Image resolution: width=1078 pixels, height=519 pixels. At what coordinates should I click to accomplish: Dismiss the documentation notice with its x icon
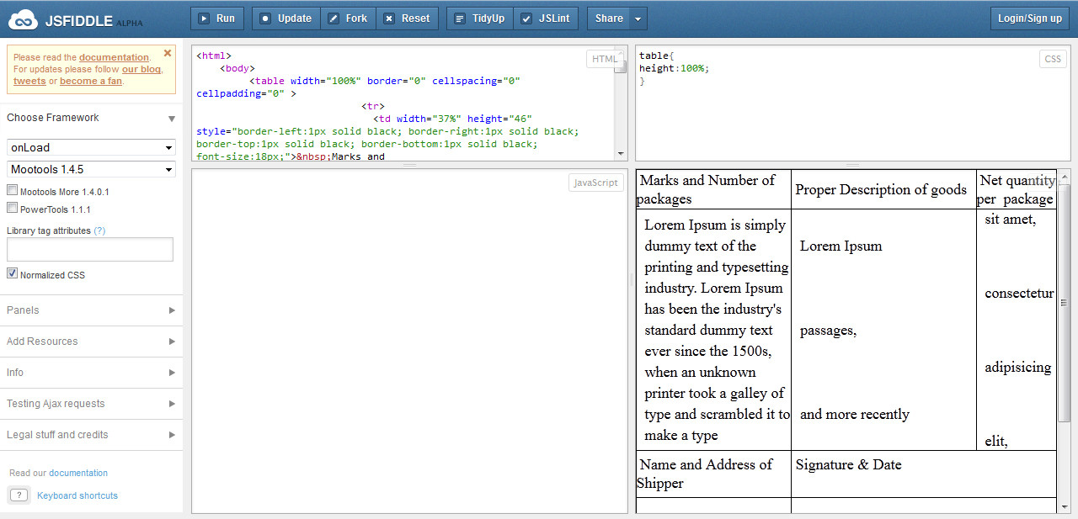point(167,52)
